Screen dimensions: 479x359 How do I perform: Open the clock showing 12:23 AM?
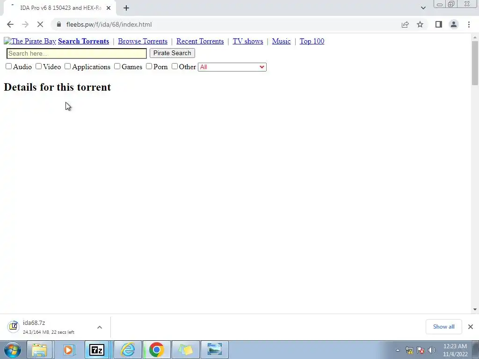(x=455, y=350)
